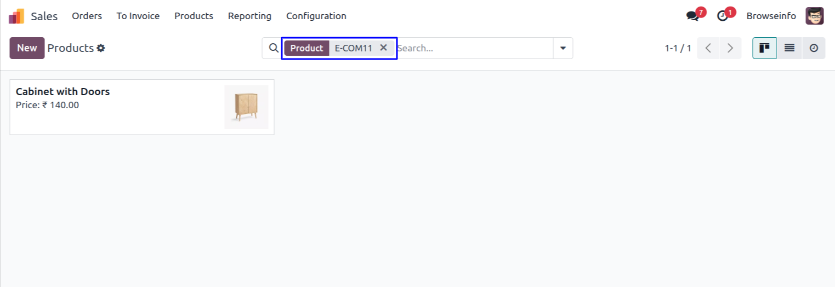This screenshot has height=287, width=835.
Task: Open the Products menu
Action: [194, 16]
